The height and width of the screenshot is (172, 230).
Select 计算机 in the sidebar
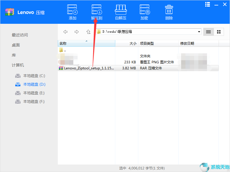click(x=18, y=65)
